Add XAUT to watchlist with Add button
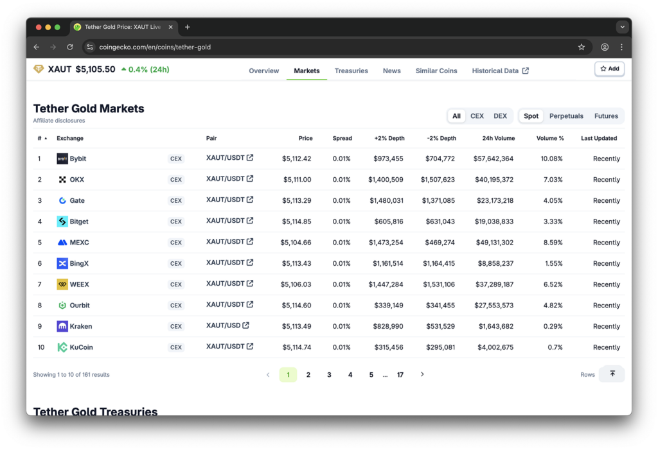This screenshot has width=658, height=450. click(x=609, y=69)
